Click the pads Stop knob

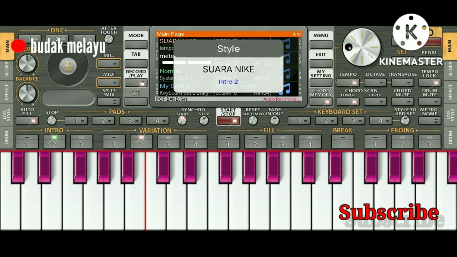pos(51,120)
